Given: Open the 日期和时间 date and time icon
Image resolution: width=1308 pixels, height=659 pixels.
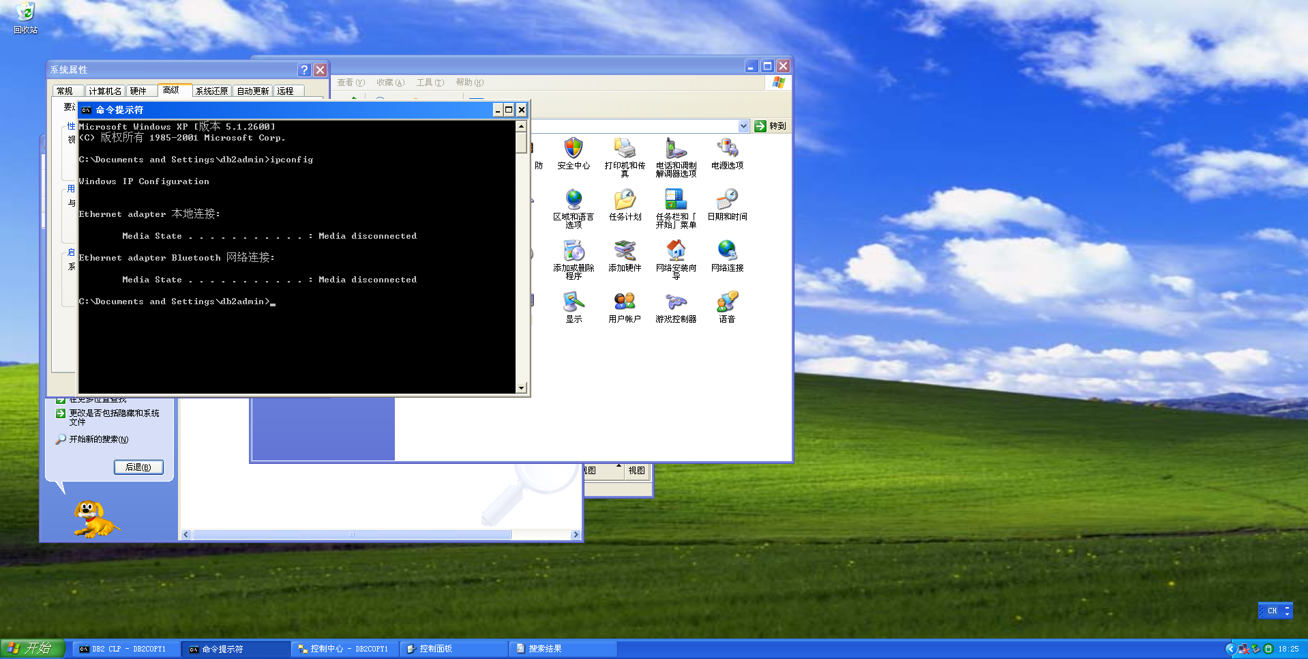Looking at the screenshot, I should pyautogui.click(x=727, y=205).
